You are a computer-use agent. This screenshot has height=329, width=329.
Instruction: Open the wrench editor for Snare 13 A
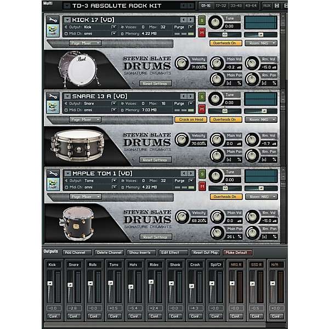[53, 97]
